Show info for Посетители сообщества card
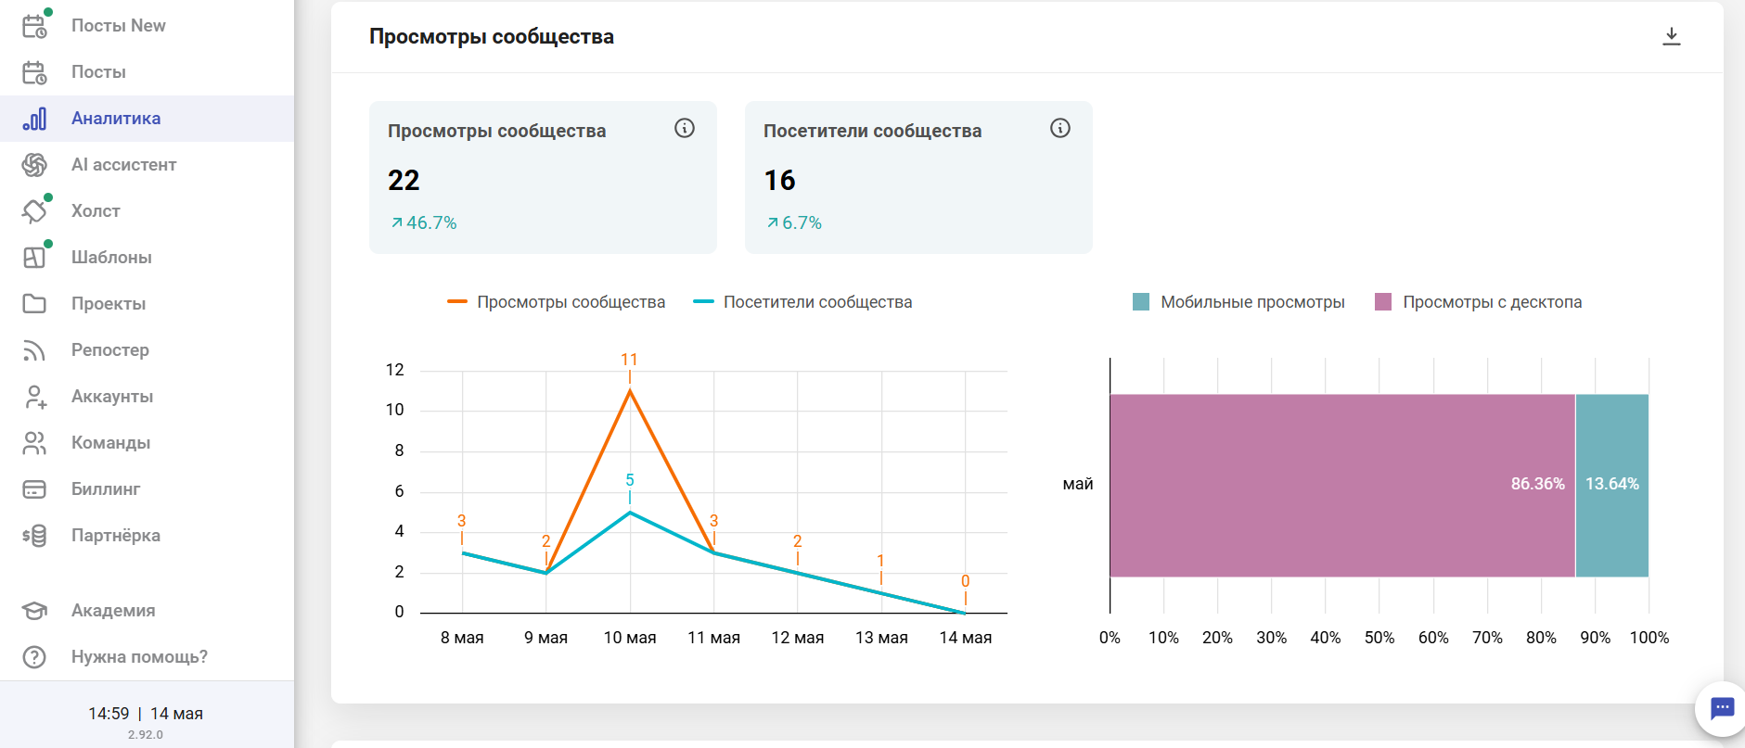1745x748 pixels. pyautogui.click(x=1060, y=128)
